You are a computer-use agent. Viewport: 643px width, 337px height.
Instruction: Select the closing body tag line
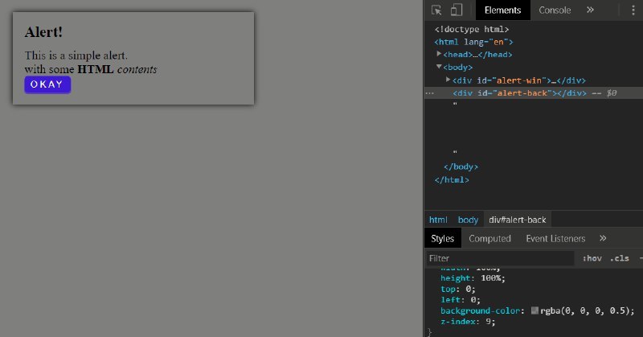click(461, 166)
